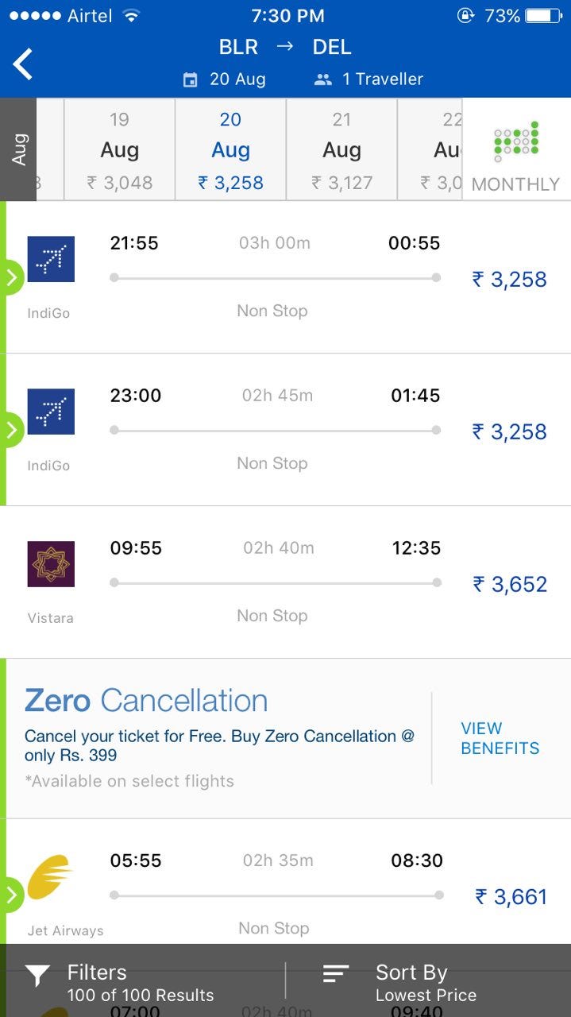Viewport: 571px width, 1017px height.
Task: Select the 21 Aug date tab
Action: 341,150
